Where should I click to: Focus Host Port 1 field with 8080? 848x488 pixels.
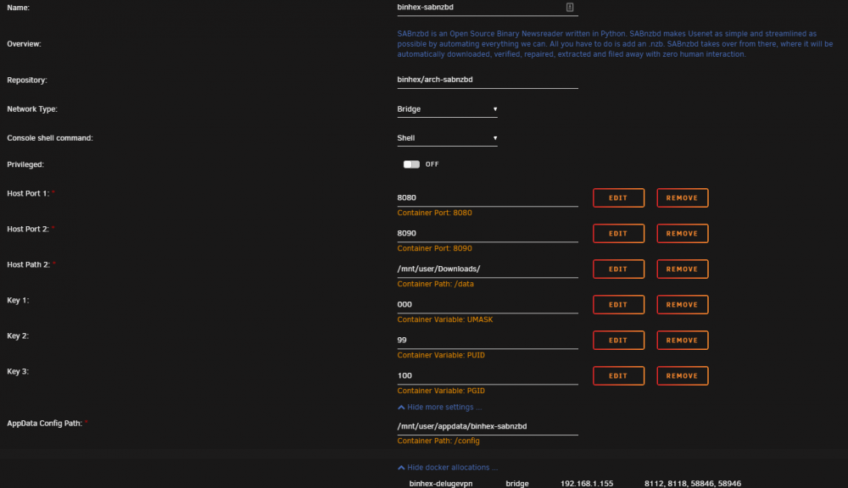coord(488,197)
